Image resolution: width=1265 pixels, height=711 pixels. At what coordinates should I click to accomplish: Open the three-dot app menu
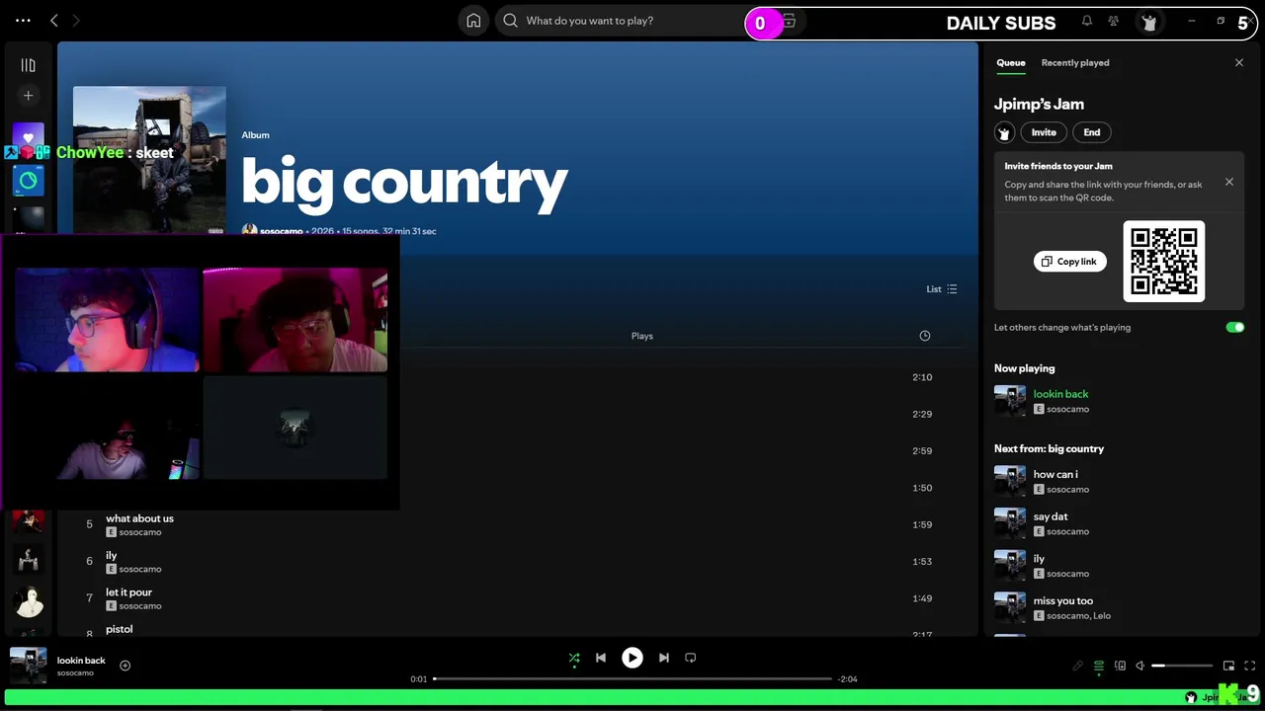[x=23, y=21]
